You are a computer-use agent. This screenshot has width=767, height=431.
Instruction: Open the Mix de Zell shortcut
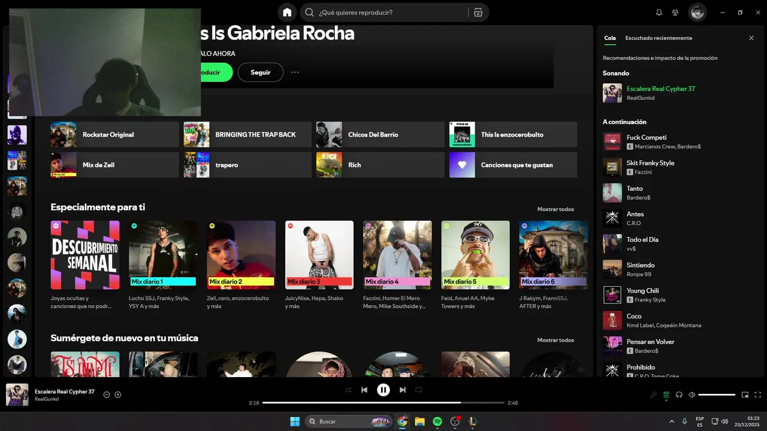coord(115,165)
